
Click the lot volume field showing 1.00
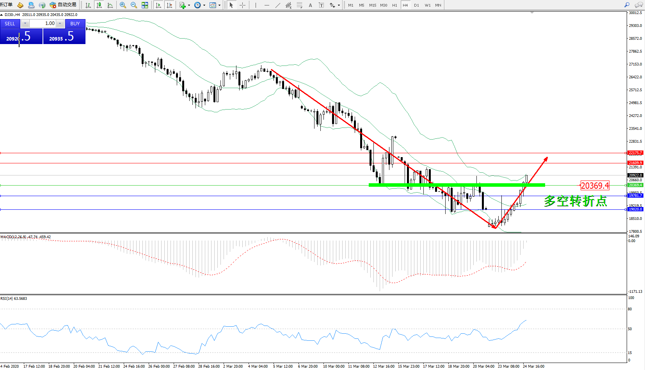[x=43, y=23]
